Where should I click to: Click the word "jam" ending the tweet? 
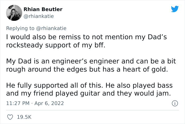163,93
